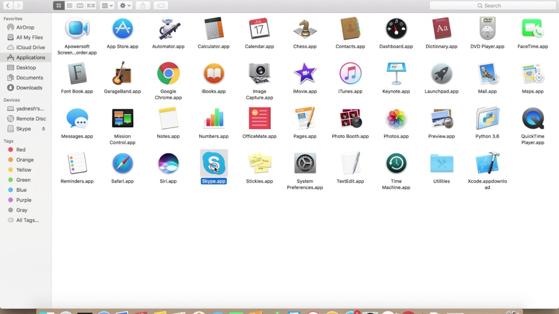This screenshot has width=559, height=314.
Task: Select the Mail.app icon
Action: pos(487,74)
